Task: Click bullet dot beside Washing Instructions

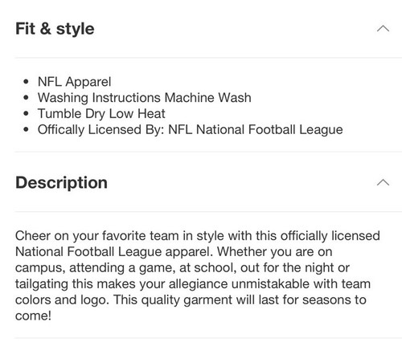Action: (26, 98)
